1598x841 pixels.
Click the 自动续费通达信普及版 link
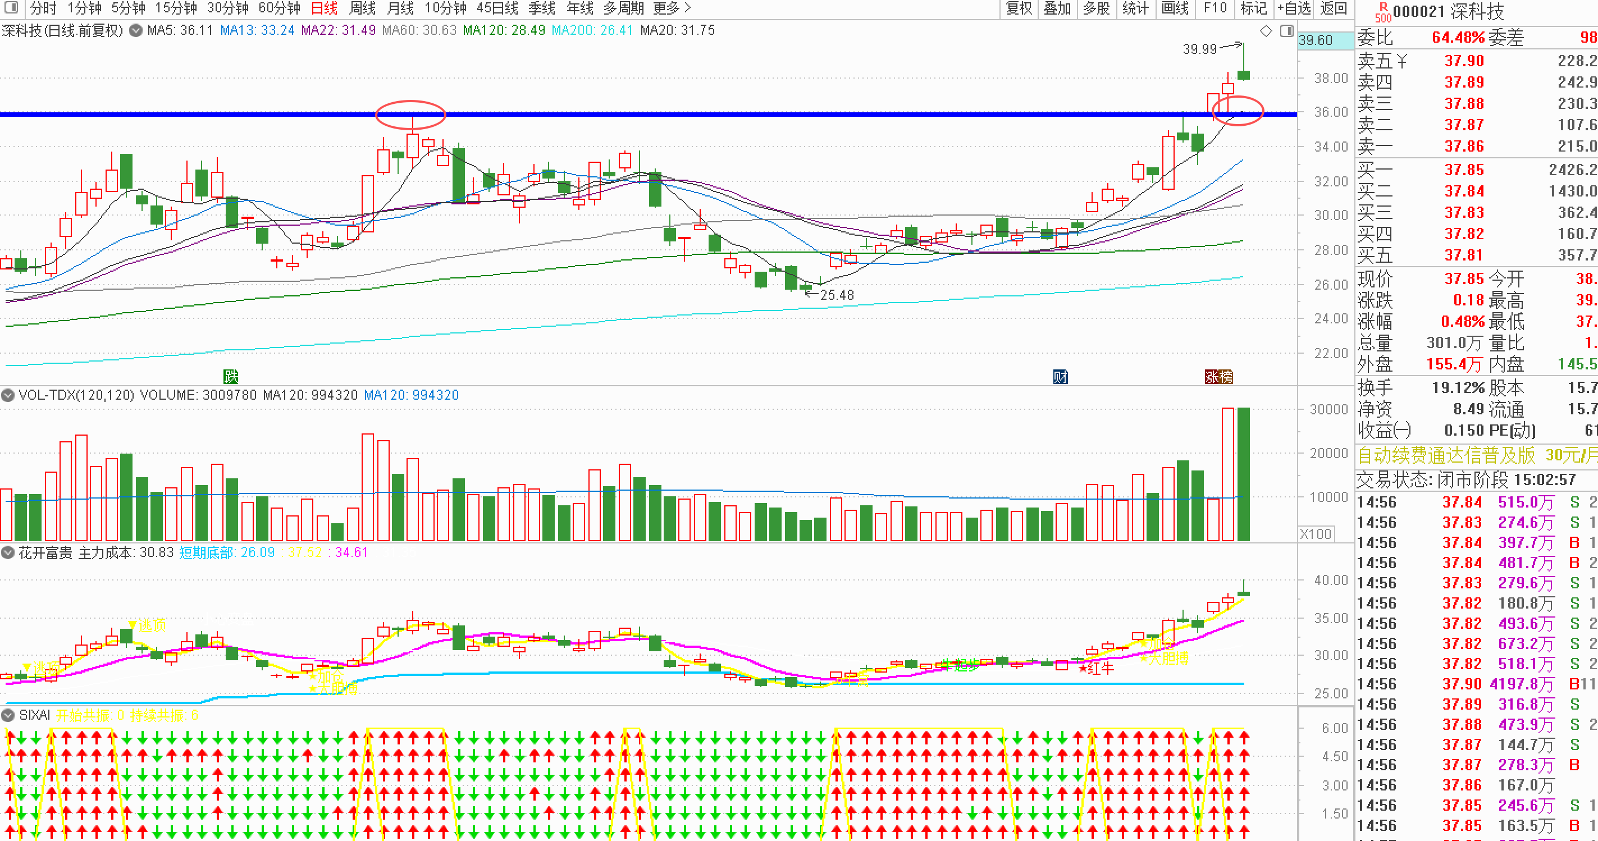tap(1446, 455)
